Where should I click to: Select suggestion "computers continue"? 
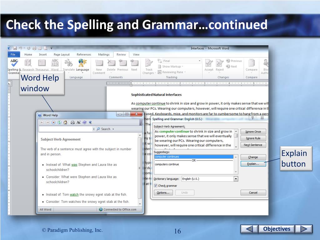point(167,164)
